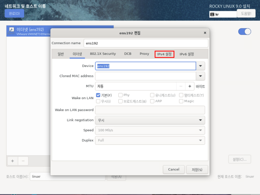Switch to the IPv6 설정 tab

187,54
